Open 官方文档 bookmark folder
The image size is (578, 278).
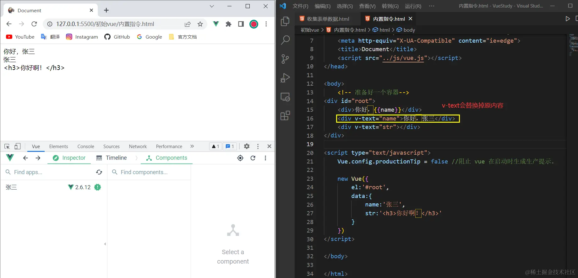pyautogui.click(x=183, y=37)
